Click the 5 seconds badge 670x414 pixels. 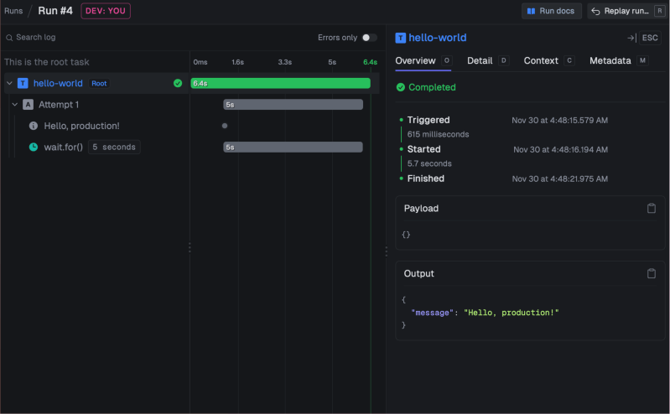pos(114,147)
